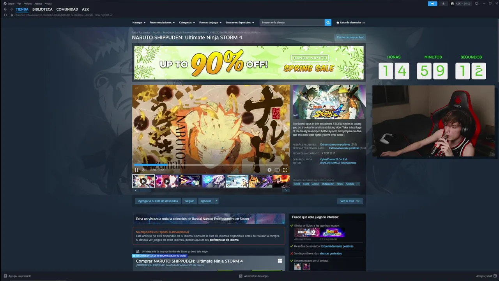This screenshot has width=499, height=281.
Task: Open the announcements megaphone button
Action: (432, 4)
